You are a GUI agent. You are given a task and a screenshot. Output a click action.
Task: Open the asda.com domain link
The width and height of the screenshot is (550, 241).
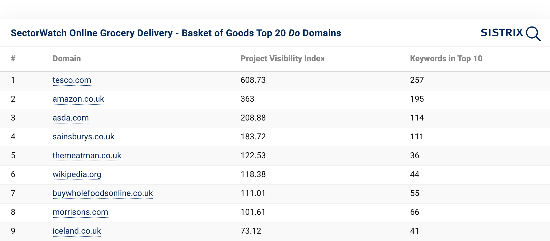point(71,118)
